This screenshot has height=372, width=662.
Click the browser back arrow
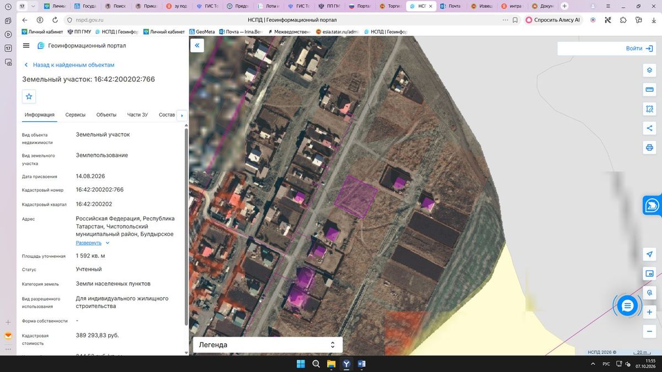25,20
